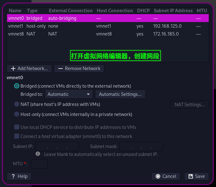Click the info icon beside subnet hint

click(x=38, y=154)
